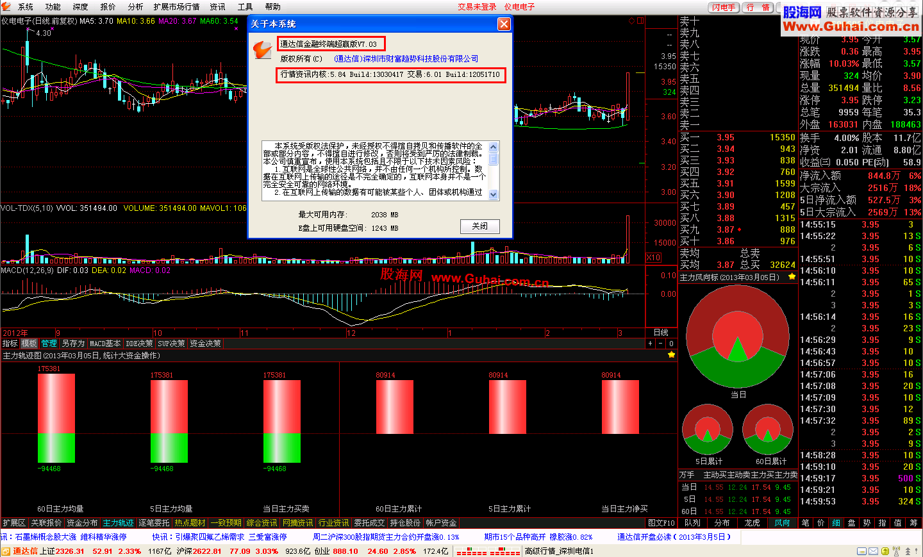Open the 深度 menu
Image resolution: width=923 pixels, height=557 pixels.
tap(80, 7)
